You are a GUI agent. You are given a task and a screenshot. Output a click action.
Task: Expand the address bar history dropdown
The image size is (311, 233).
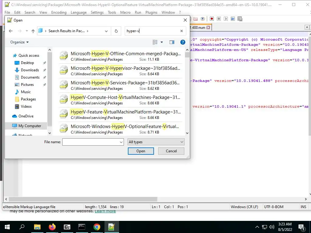[106, 31]
